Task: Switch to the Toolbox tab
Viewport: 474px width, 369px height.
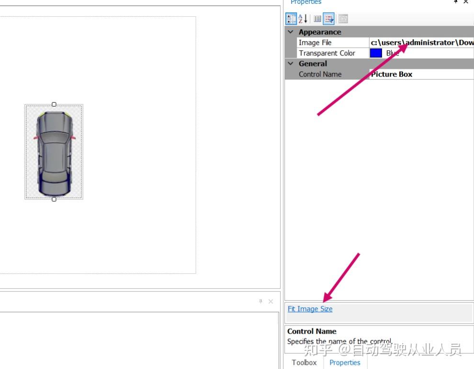Action: 304,362
